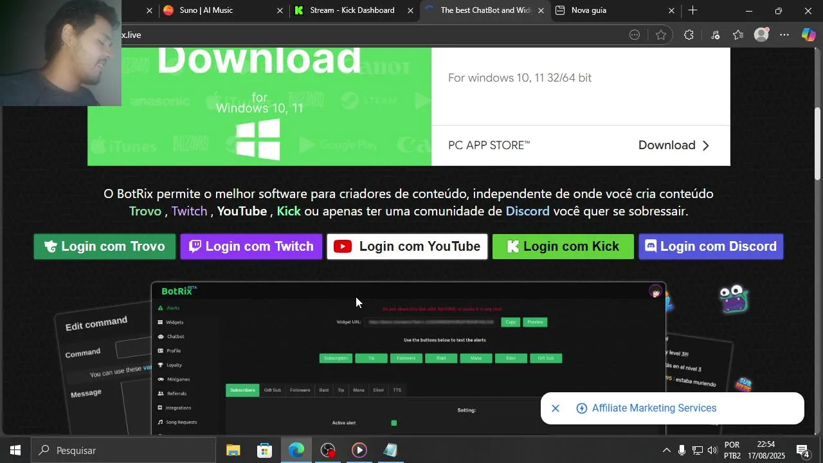Screen dimensions: 823x463
Task: Click the Login com Discord button
Action: tap(711, 246)
